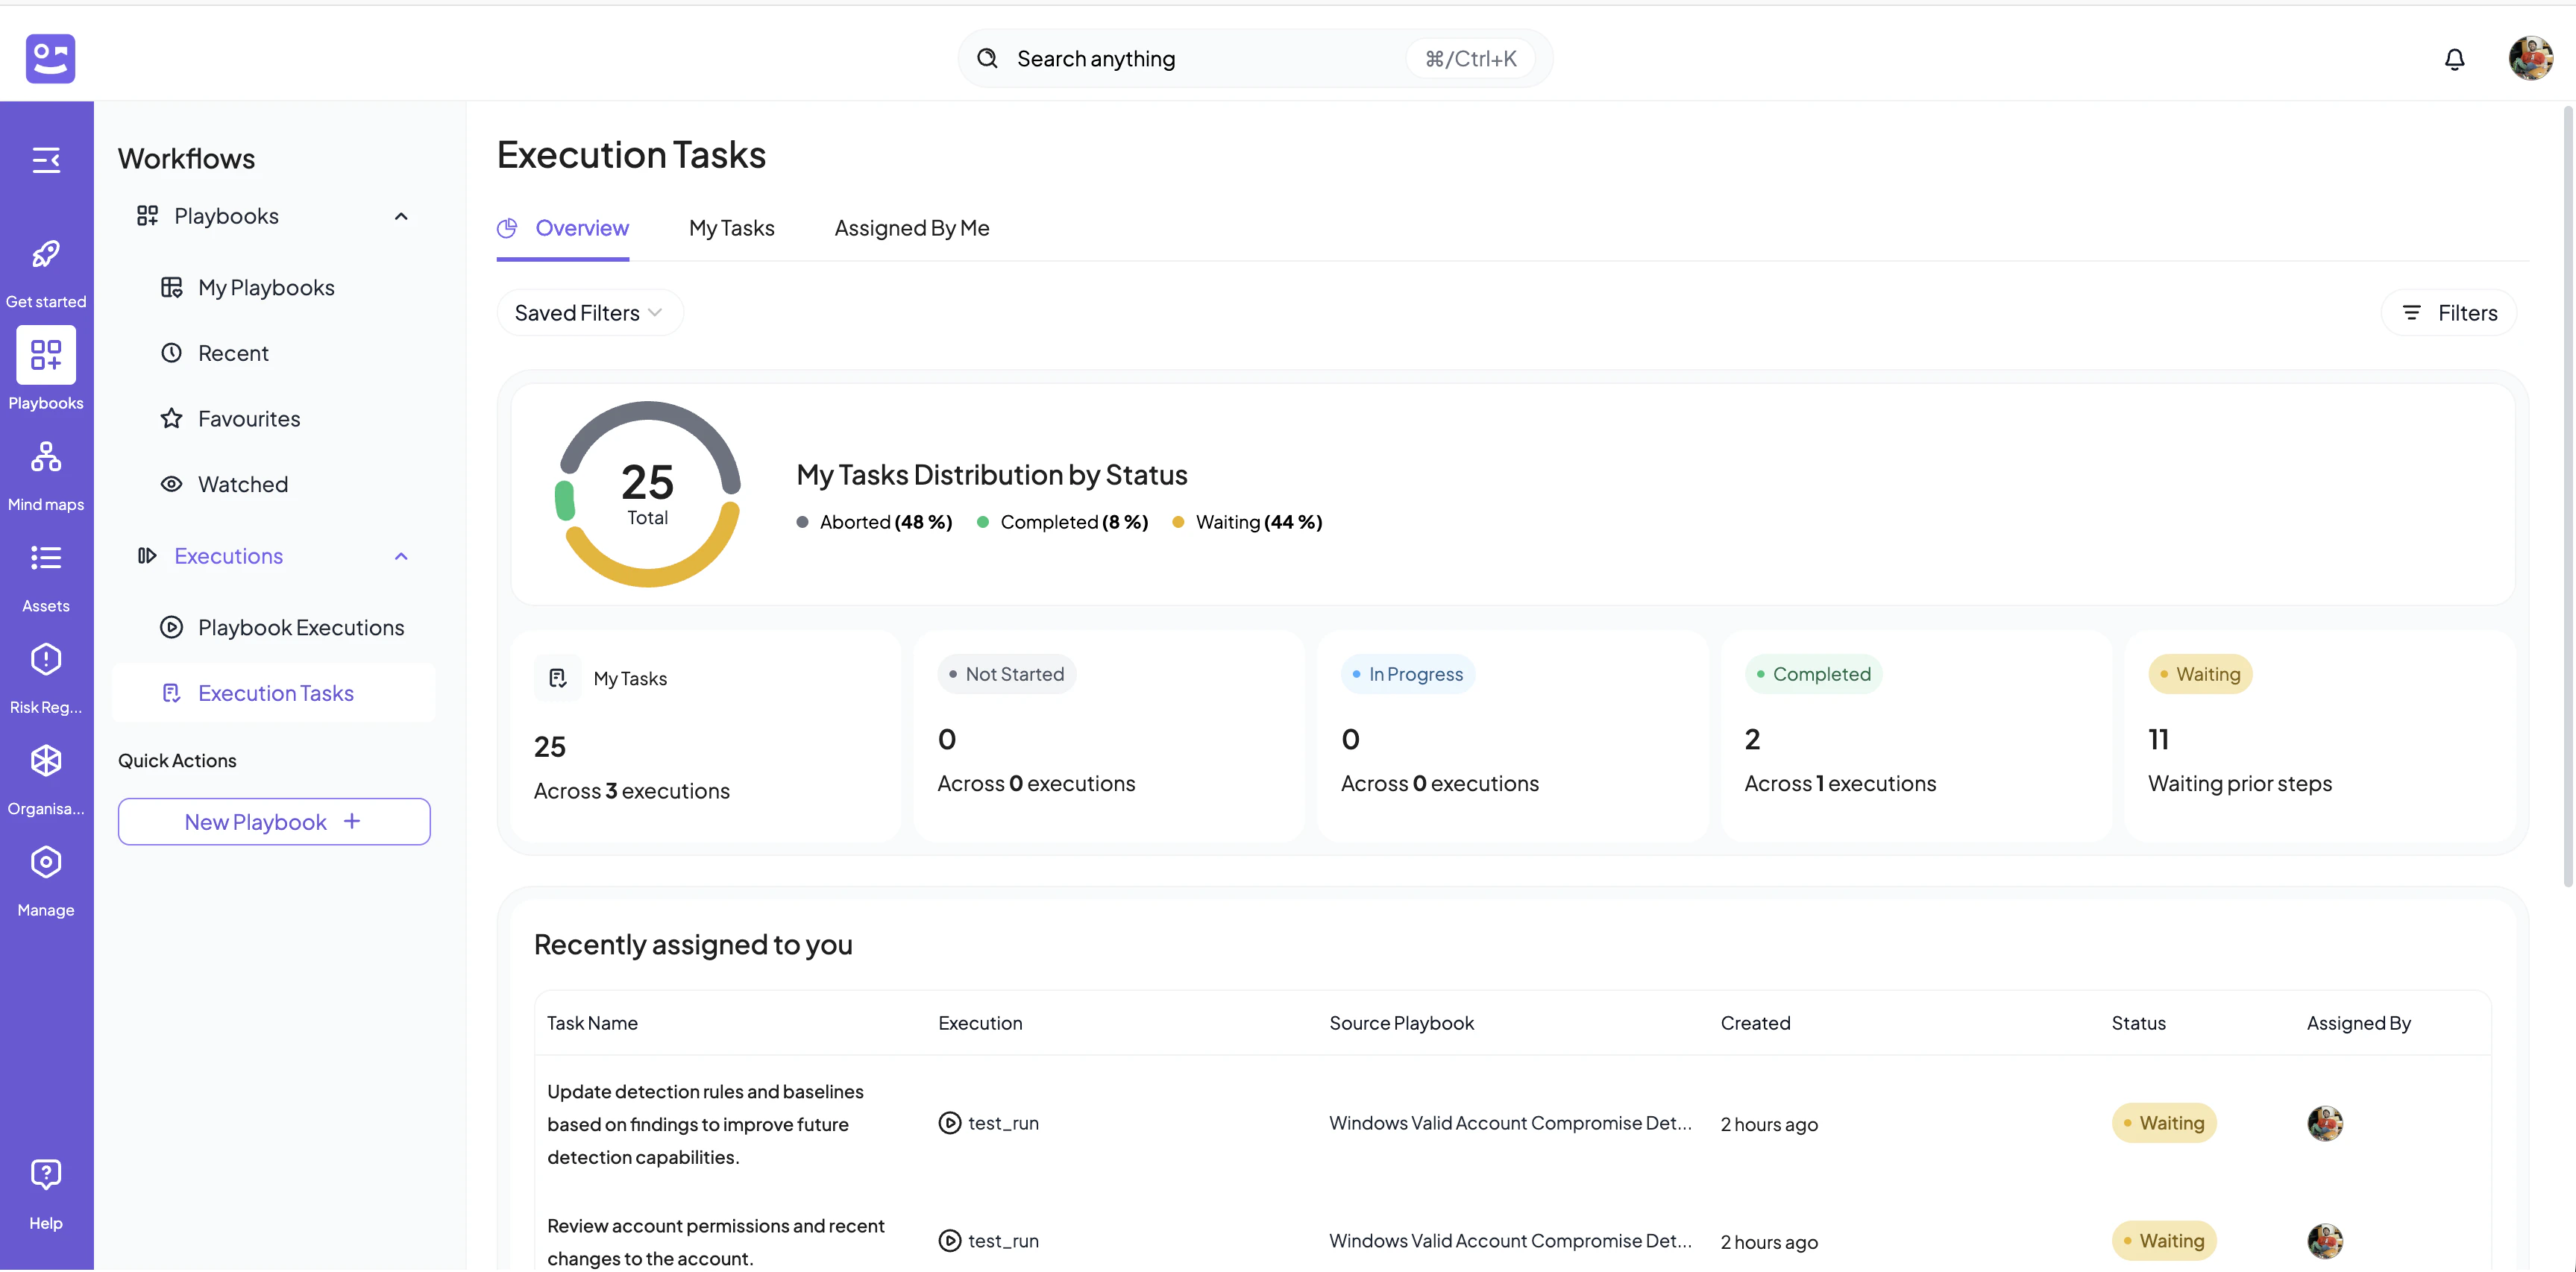The width and height of the screenshot is (2576, 1272).
Task: Select the Assets sidebar icon
Action: tap(46, 558)
